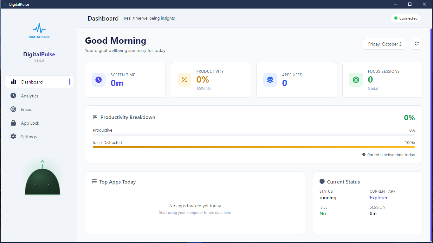The height and width of the screenshot is (243, 433).
Task: Click 'Real-time wellbeing insights' subtitle
Action: point(149,18)
